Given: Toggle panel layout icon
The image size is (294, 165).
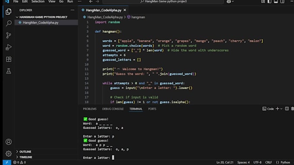Looking at the screenshot, I should [276, 1].
